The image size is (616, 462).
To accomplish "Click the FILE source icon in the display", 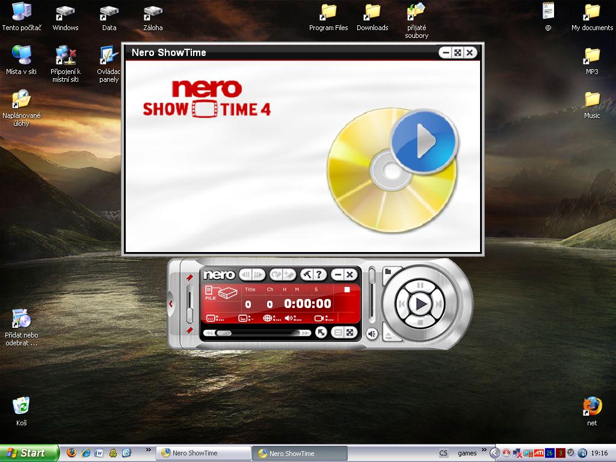I will (221, 293).
